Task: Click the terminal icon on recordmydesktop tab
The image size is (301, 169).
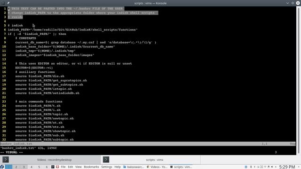Action: (6, 160)
